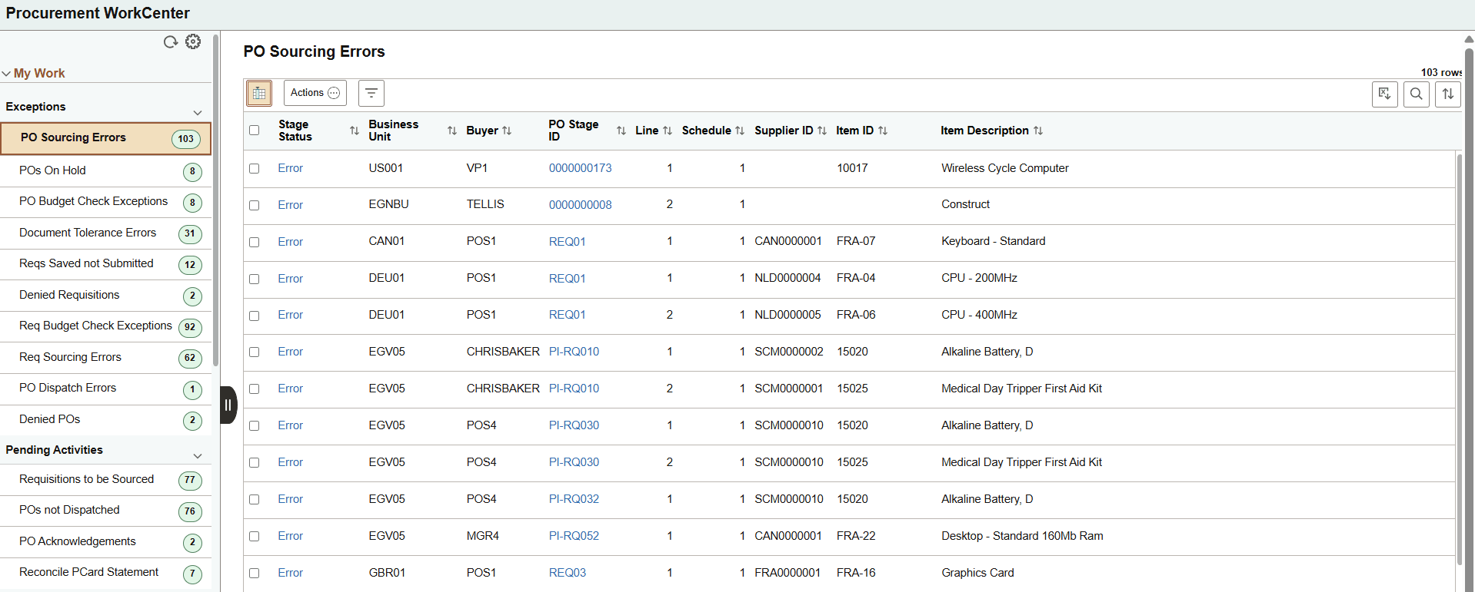Open PI-RQ052 stage link
The image size is (1475, 592).
(x=574, y=536)
